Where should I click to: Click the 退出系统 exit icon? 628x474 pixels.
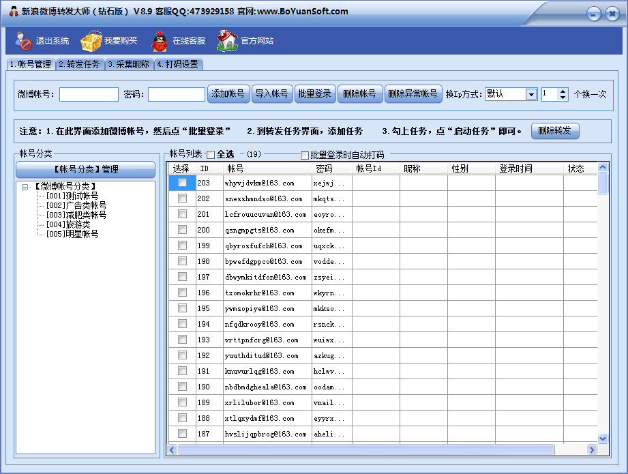23,41
